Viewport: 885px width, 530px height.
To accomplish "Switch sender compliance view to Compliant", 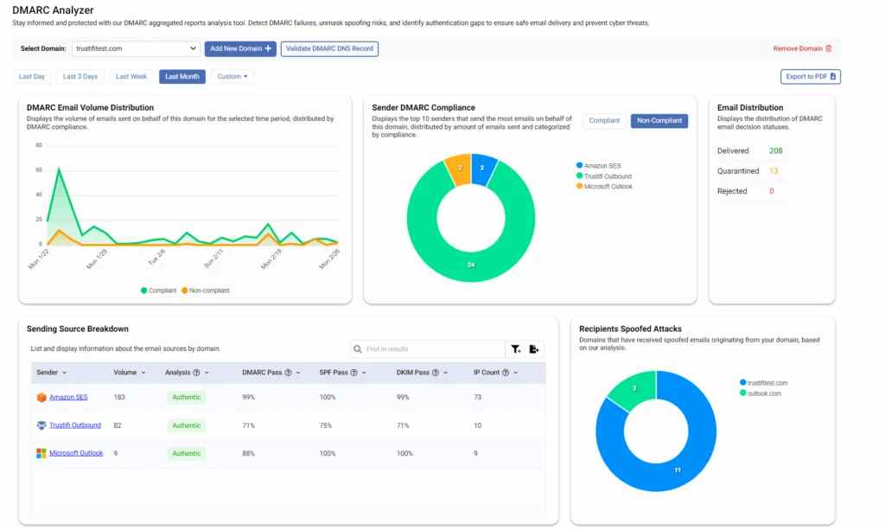I will pyautogui.click(x=604, y=121).
